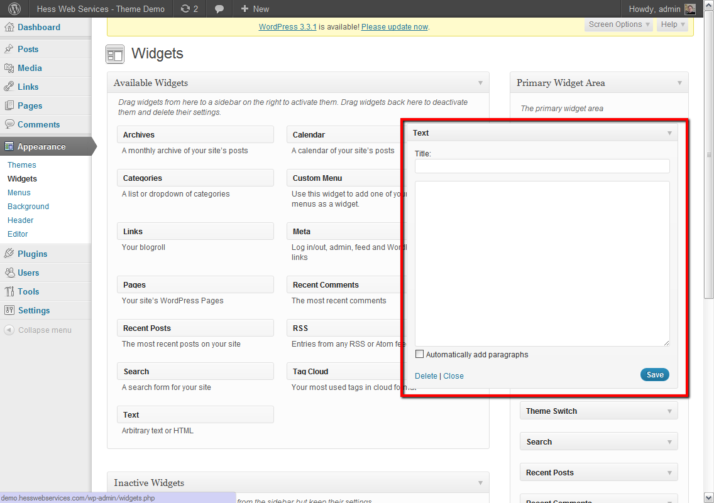Select the Text available widget
The height and width of the screenshot is (503, 714).
[x=195, y=414]
